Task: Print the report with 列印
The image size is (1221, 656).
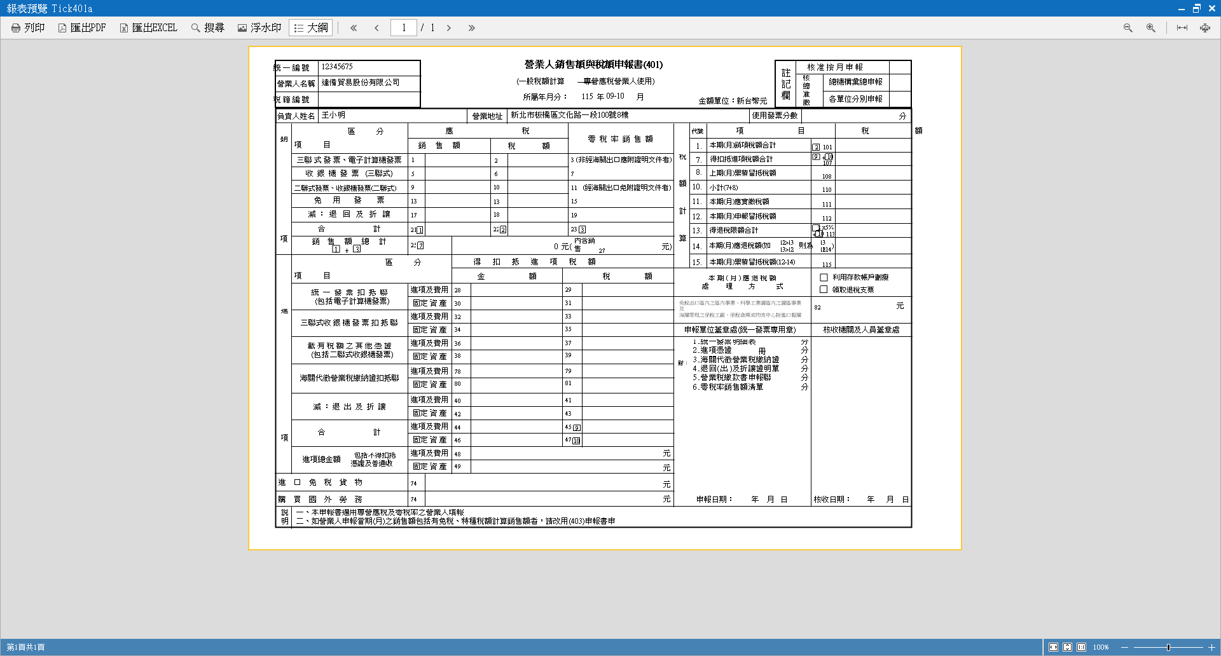Action: coord(28,28)
